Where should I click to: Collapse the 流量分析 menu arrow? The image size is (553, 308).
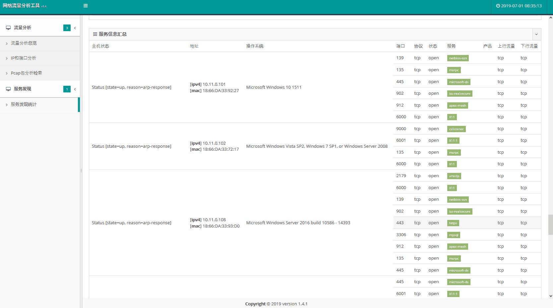(75, 28)
